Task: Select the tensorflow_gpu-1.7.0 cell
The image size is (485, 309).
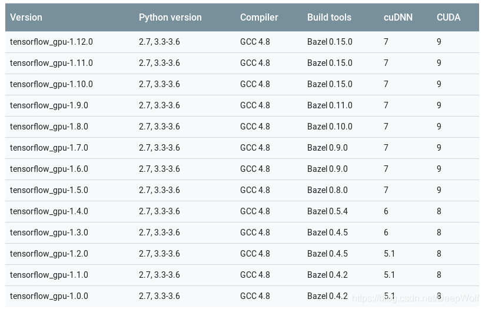Action: (x=49, y=148)
